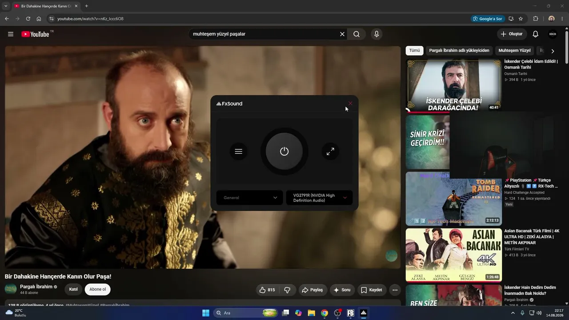The width and height of the screenshot is (569, 320).
Task: Click the Abone ol subscribe button
Action: (98, 289)
